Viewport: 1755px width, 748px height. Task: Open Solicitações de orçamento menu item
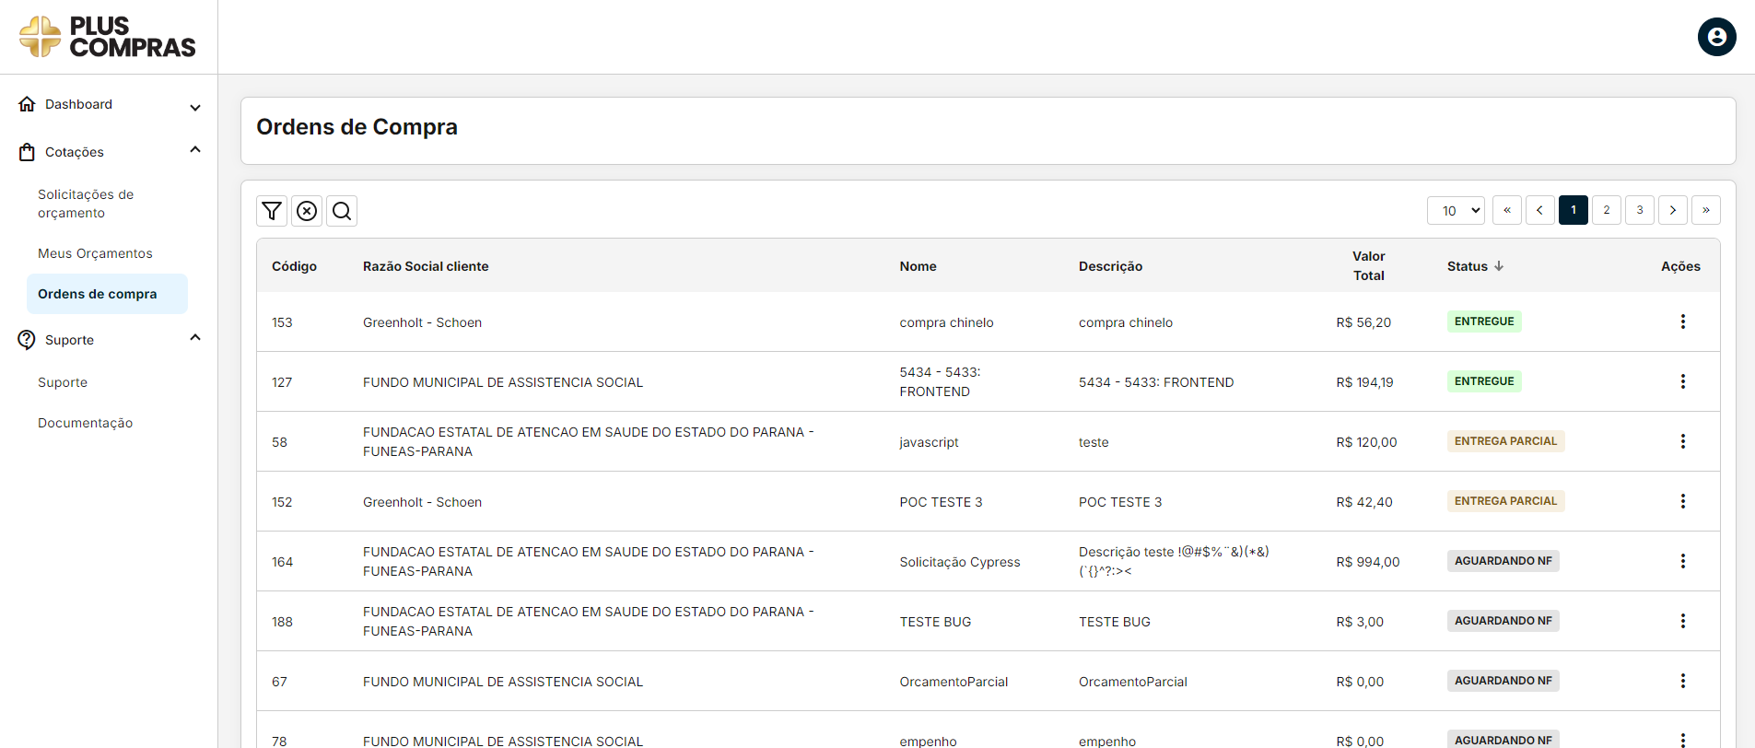pos(86,204)
